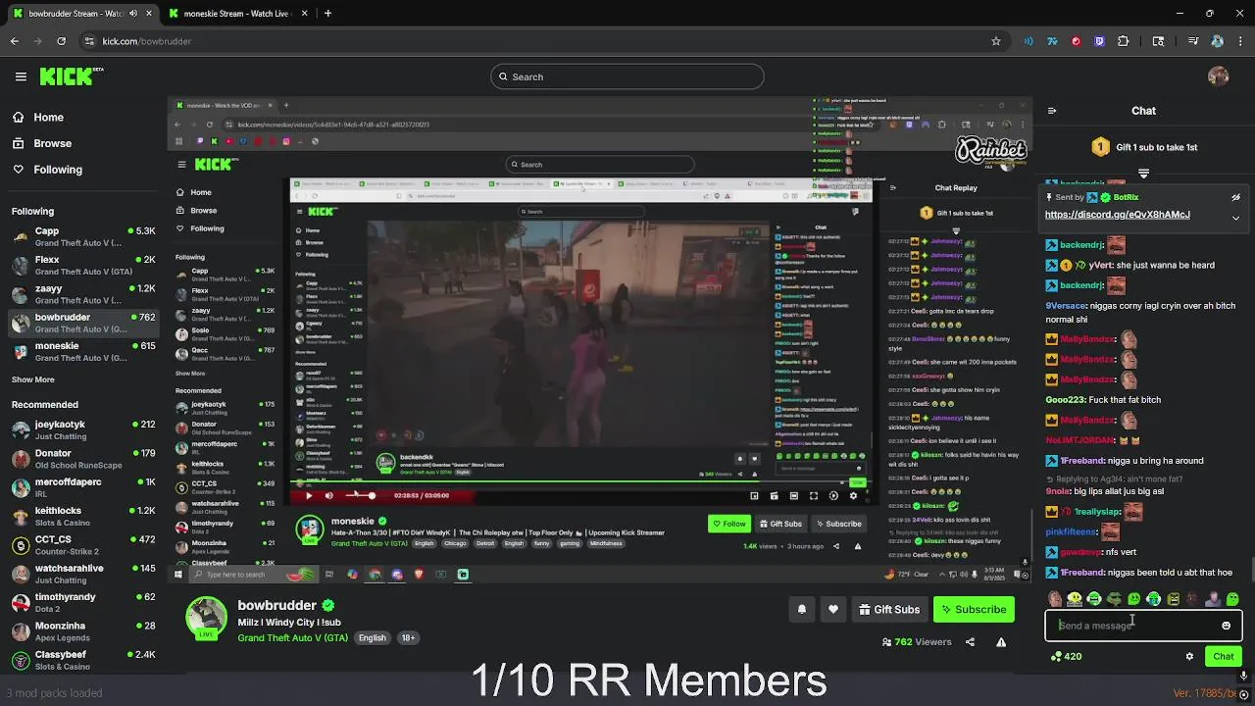Toggle bowbrudder notification bell

[802, 610]
